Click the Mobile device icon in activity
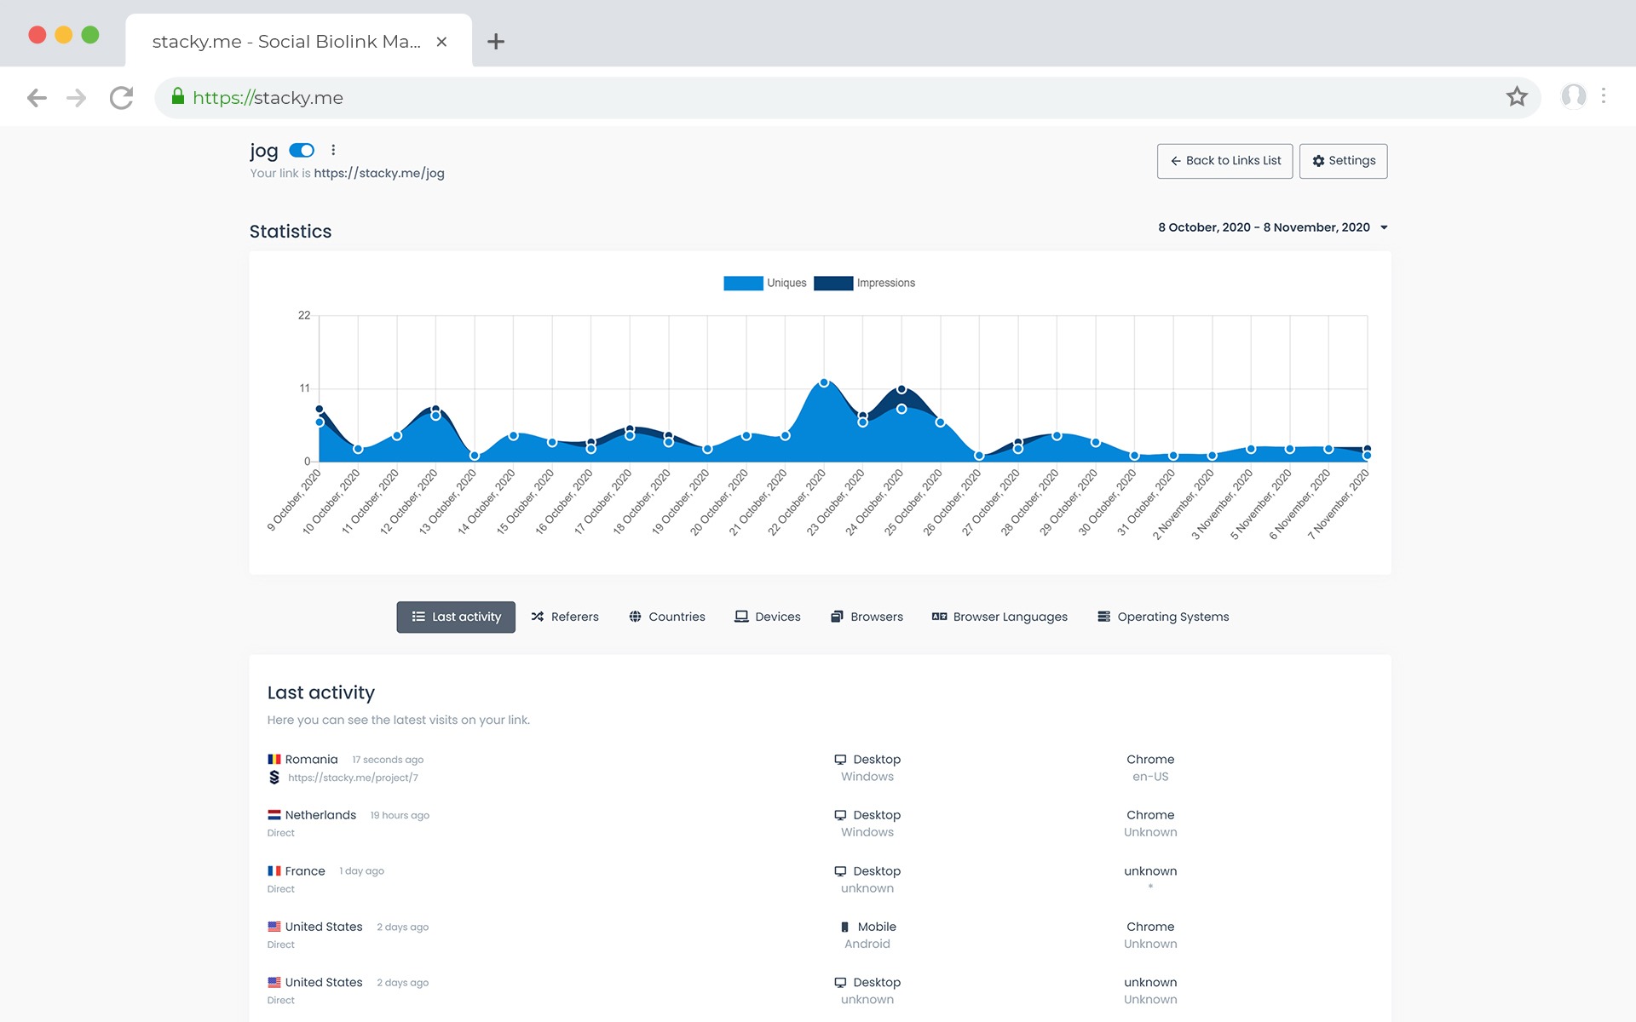The height and width of the screenshot is (1022, 1636). [844, 927]
